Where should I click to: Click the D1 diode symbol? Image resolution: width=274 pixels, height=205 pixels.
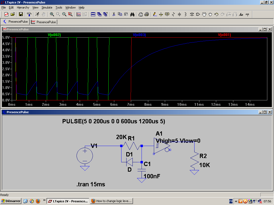130,162
